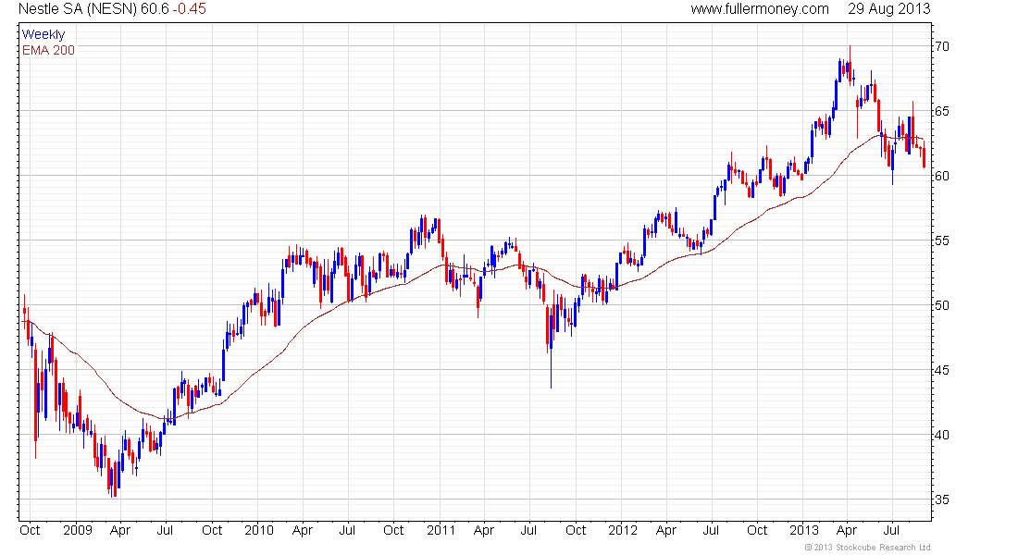Click the red price change "-0.45"
The height and width of the screenshot is (555, 1018).
189,9
